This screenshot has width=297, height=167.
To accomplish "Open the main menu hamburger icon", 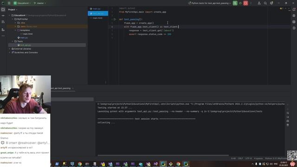I will pyautogui.click(x=9, y=3).
